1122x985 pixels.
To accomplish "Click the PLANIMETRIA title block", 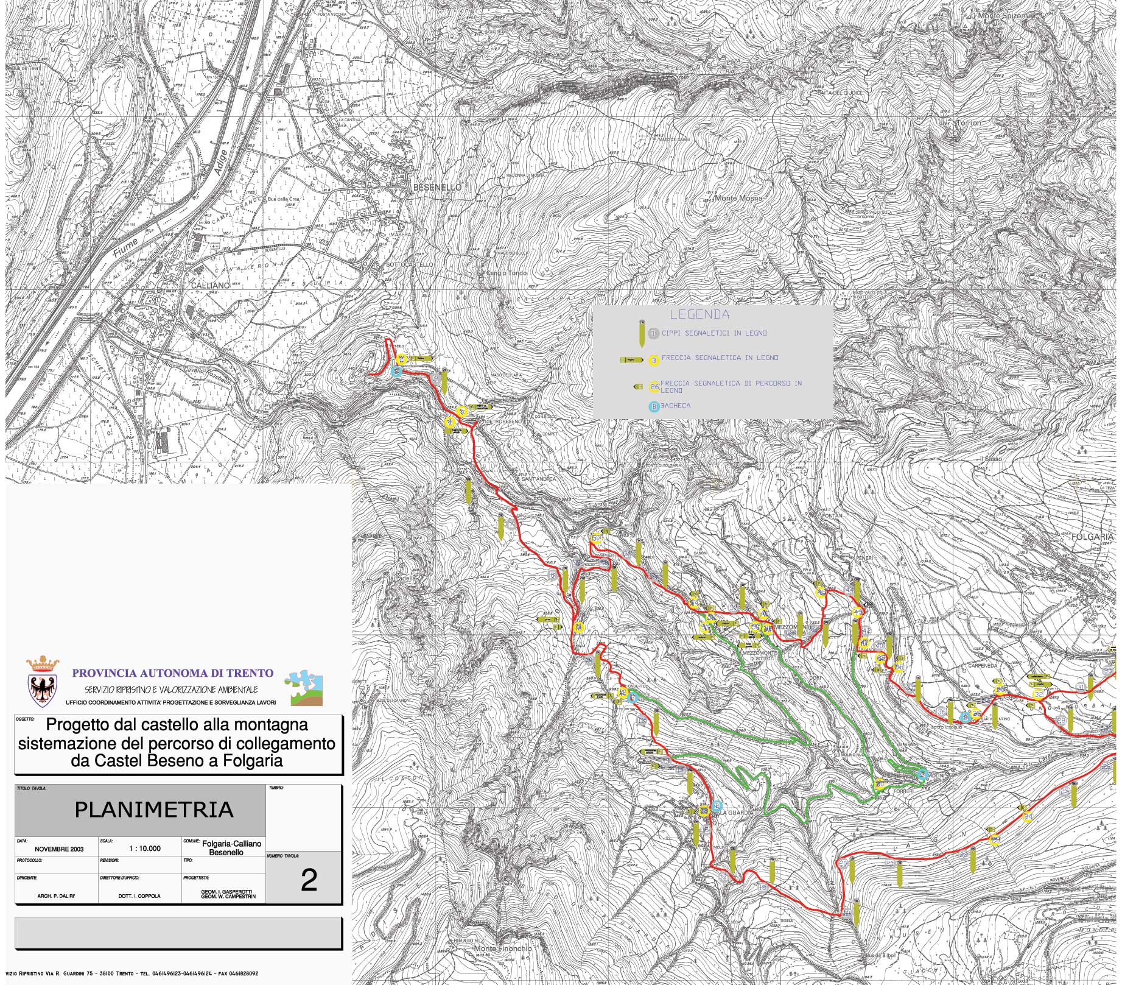I will (153, 810).
